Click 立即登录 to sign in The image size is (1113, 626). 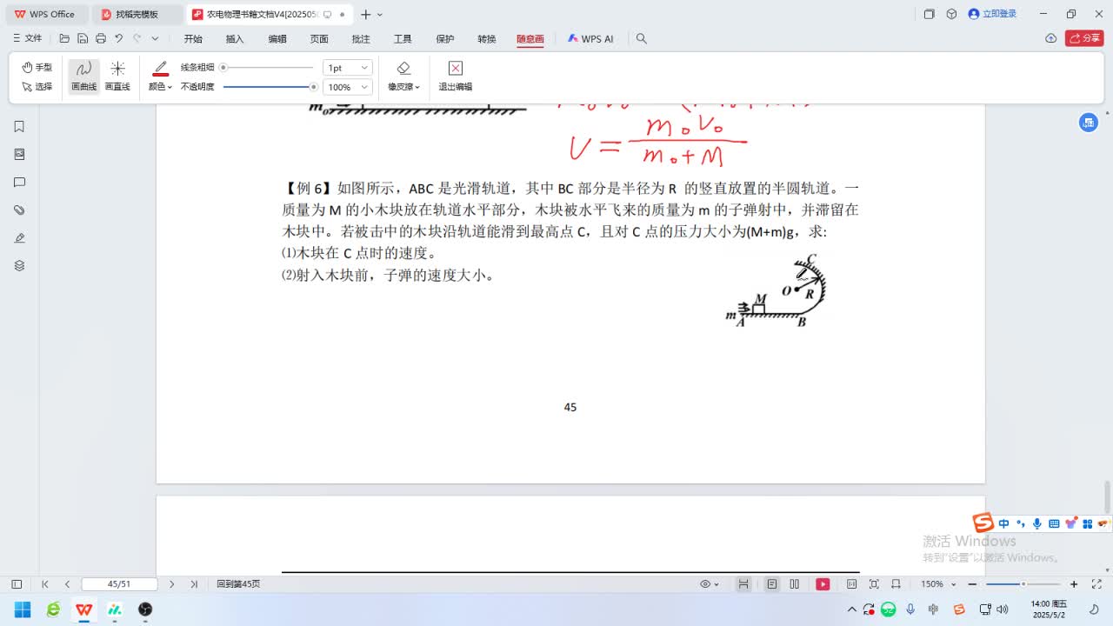point(992,14)
